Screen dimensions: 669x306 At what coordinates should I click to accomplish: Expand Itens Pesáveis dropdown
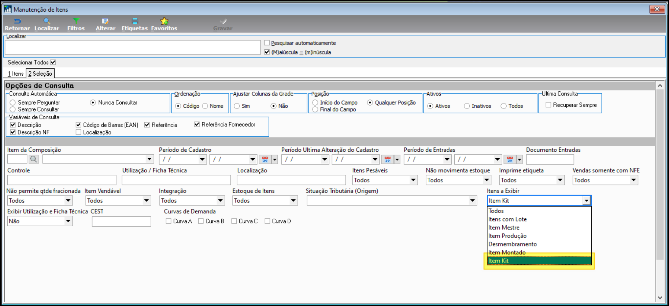(x=413, y=180)
